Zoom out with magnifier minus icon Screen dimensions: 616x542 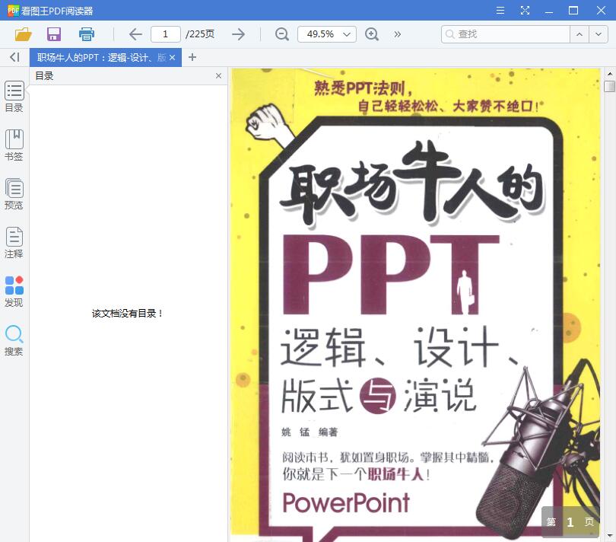pyautogui.click(x=281, y=34)
